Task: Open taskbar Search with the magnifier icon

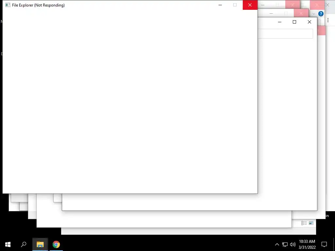Action: pyautogui.click(x=24, y=244)
